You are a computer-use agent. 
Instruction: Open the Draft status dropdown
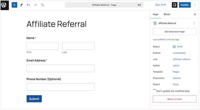click(x=178, y=47)
